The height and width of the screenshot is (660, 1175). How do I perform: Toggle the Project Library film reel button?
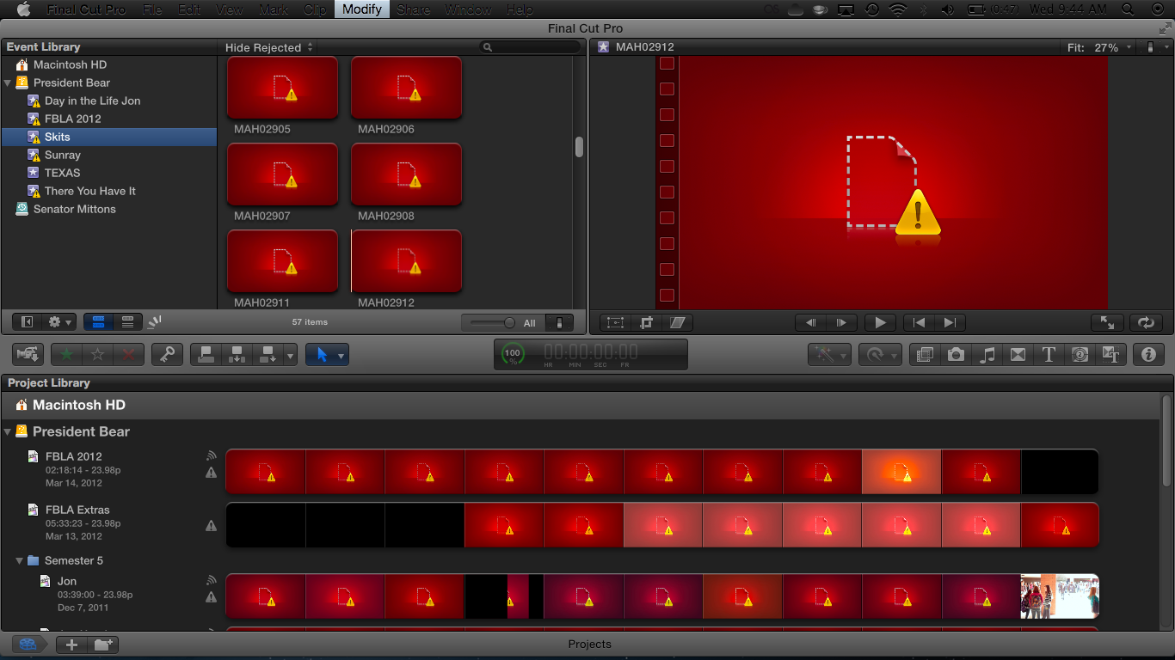(x=28, y=645)
